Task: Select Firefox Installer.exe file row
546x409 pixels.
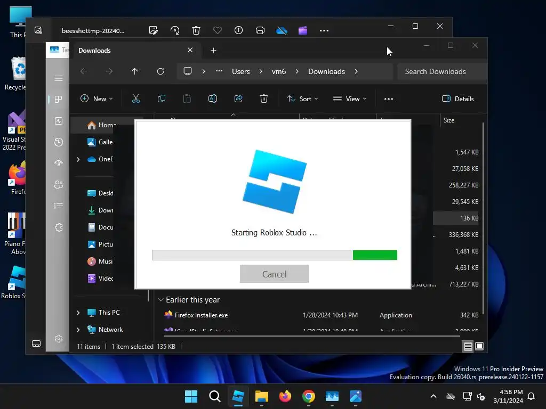Action: point(321,315)
